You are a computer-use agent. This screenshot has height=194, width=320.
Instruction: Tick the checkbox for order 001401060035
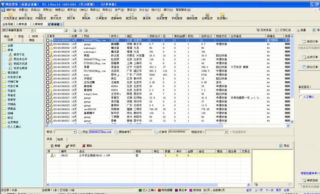48,67
